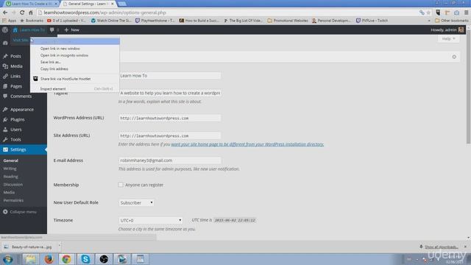Click the Site Title input field
The width and height of the screenshot is (471, 265).
170,76
